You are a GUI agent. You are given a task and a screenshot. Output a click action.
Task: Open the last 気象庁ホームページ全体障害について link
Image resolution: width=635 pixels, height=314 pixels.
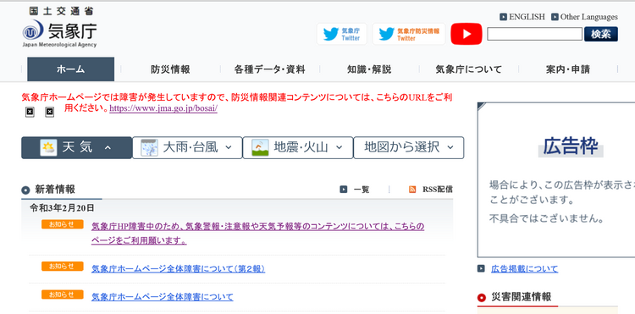click(x=163, y=297)
